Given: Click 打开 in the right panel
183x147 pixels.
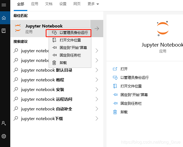Looking at the screenshot, I should pos(124,69).
